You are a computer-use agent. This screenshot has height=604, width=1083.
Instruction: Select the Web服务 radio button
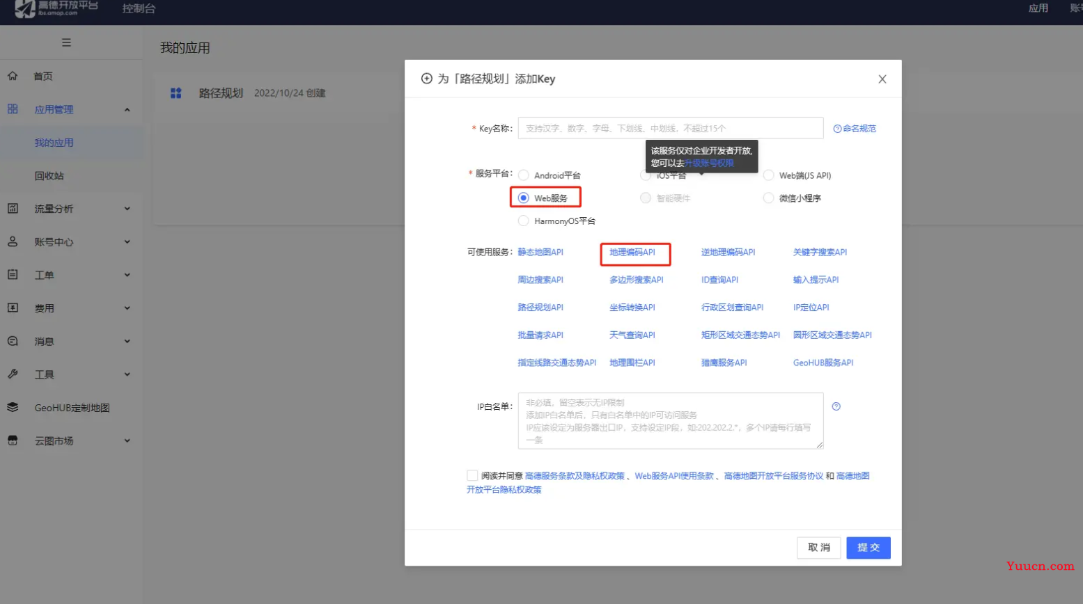524,198
